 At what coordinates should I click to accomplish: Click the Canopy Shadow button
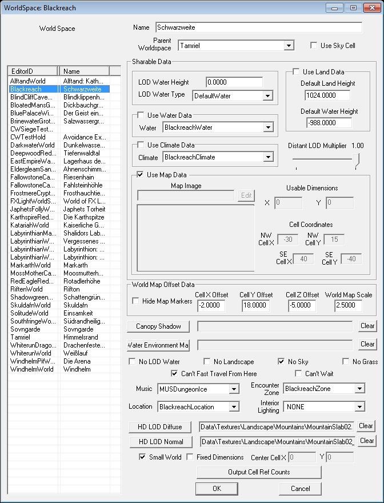[158, 326]
